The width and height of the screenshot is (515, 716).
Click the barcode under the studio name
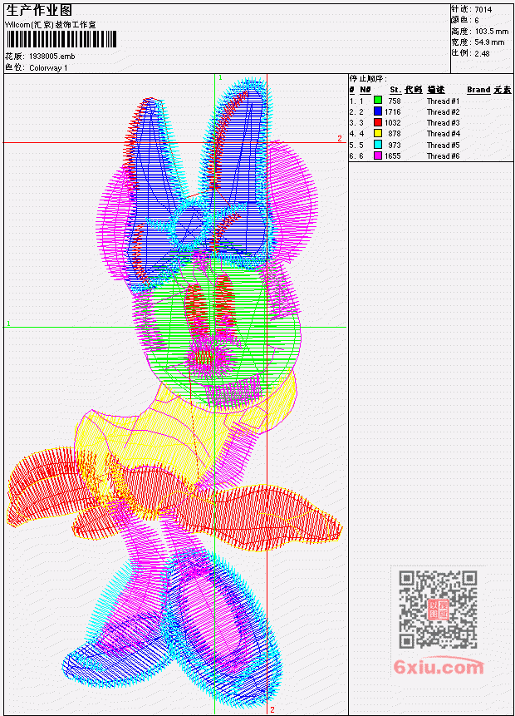[x=61, y=39]
